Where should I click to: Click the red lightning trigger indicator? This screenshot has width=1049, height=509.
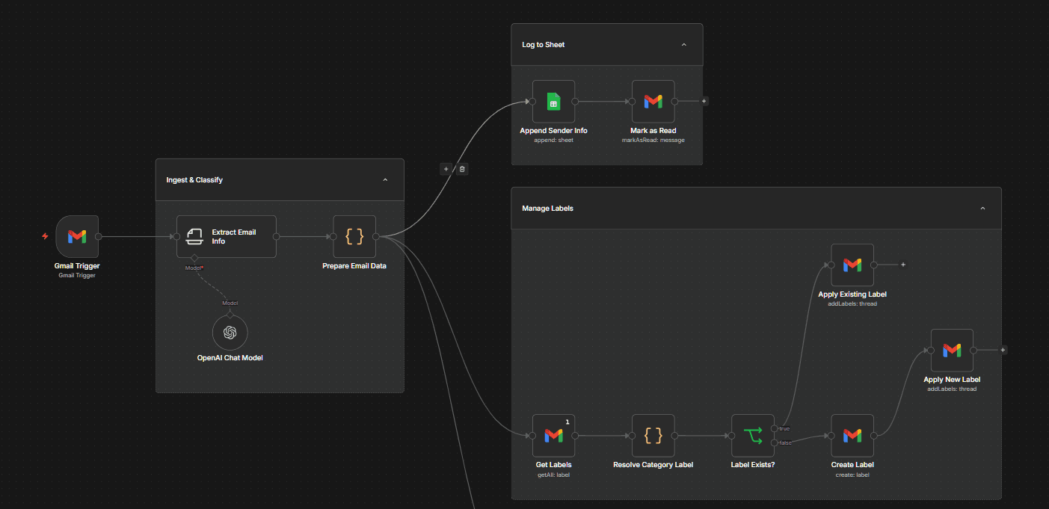click(45, 236)
